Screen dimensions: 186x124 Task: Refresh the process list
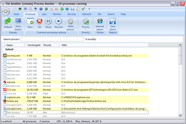(x=8, y=23)
